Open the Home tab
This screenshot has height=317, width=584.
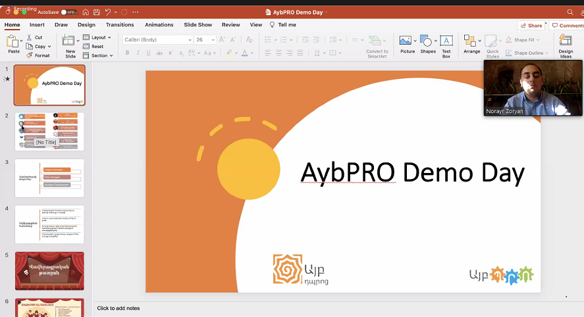click(13, 24)
